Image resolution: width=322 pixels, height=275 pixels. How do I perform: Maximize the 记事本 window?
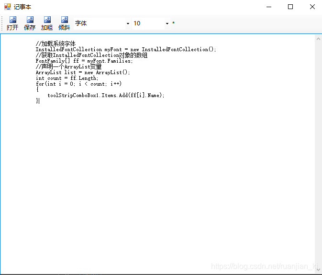290,7
